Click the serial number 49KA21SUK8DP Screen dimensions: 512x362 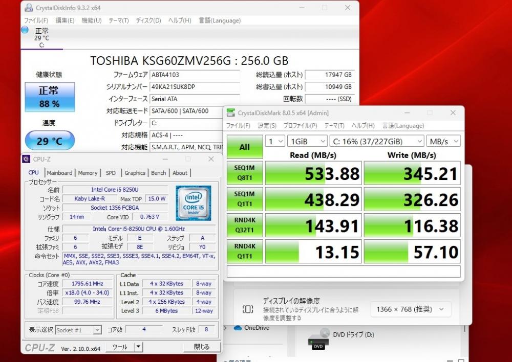[195, 87]
